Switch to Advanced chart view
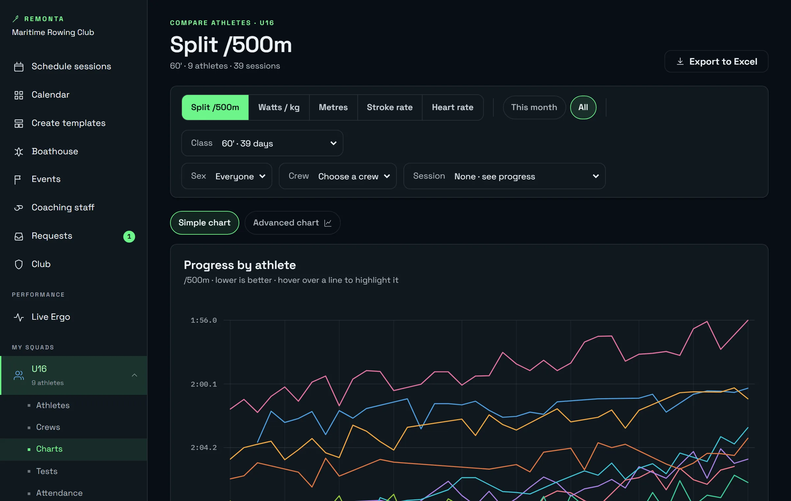This screenshot has height=501, width=791. coord(292,222)
